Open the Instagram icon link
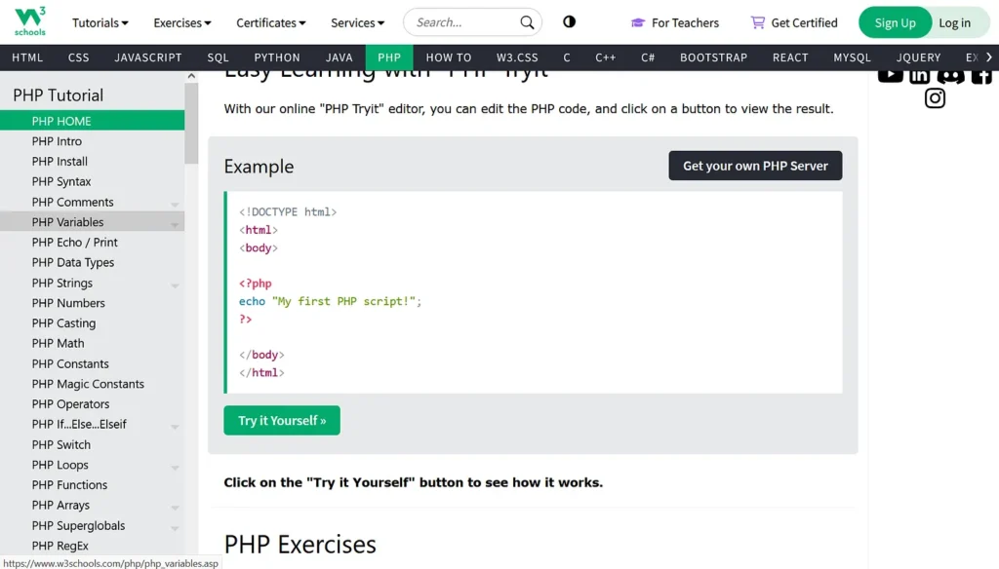Viewport: 999px width, 569px height. [x=935, y=98]
